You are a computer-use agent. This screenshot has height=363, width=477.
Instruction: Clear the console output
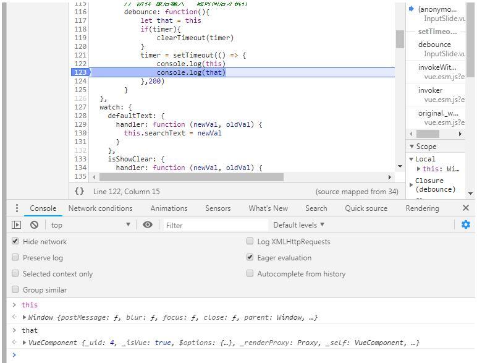coord(35,225)
